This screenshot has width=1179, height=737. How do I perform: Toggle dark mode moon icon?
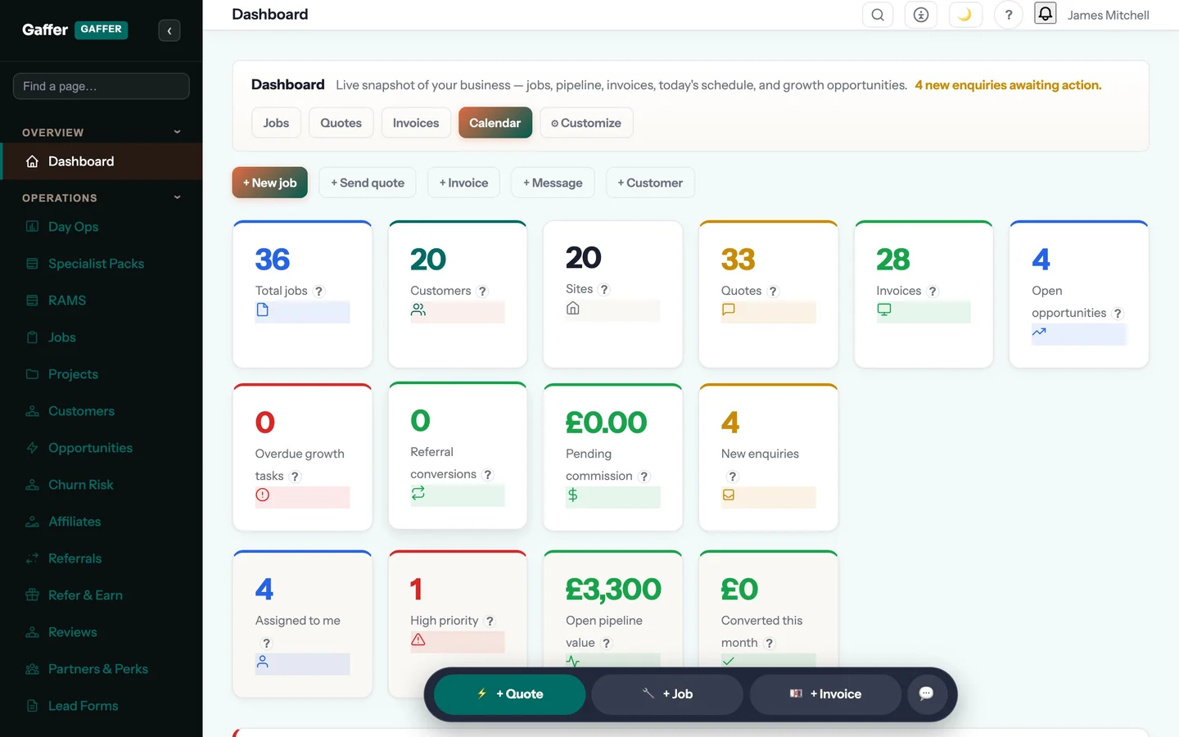click(x=964, y=15)
